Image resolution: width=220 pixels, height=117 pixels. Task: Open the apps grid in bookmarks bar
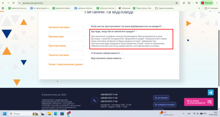[x=3, y=8]
